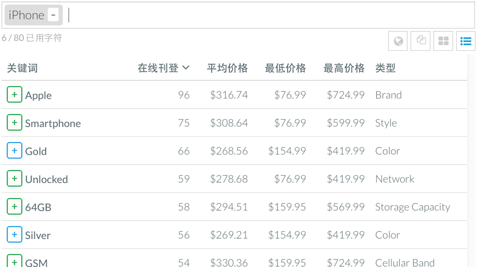Add the 64GB keyword

pyautogui.click(x=14, y=207)
